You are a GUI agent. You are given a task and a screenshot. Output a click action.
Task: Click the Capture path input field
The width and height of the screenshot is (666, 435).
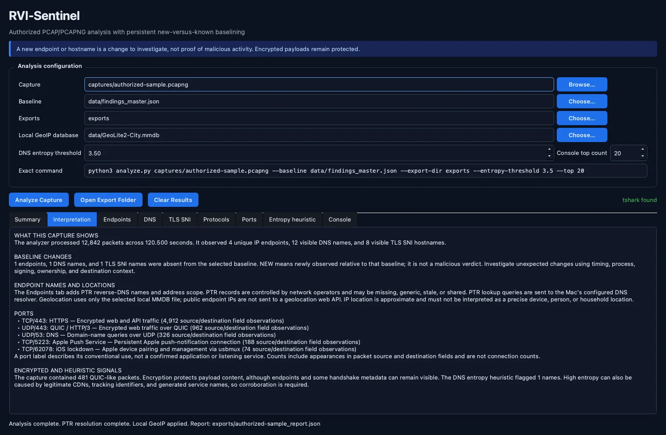coord(319,84)
